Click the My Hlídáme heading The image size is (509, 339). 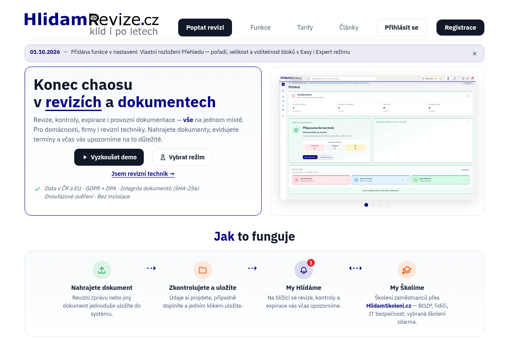(304, 288)
